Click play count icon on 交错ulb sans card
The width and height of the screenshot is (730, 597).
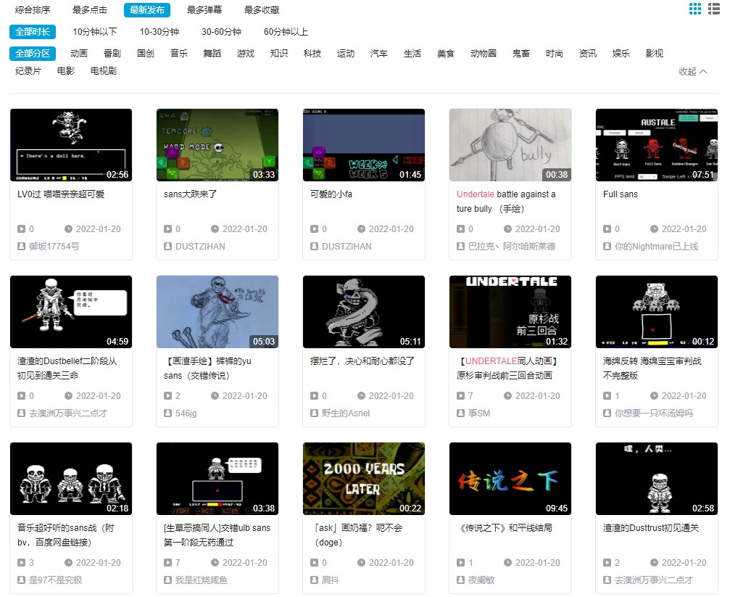click(167, 562)
